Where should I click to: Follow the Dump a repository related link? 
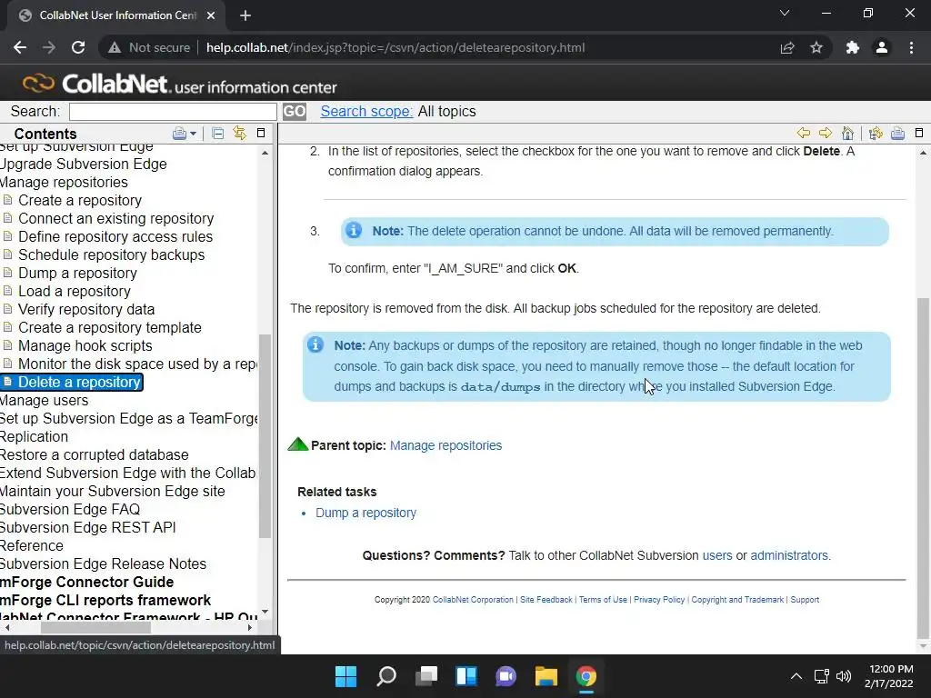(x=365, y=513)
